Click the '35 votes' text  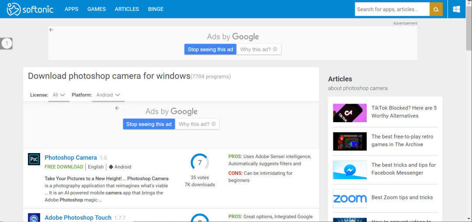(200, 178)
